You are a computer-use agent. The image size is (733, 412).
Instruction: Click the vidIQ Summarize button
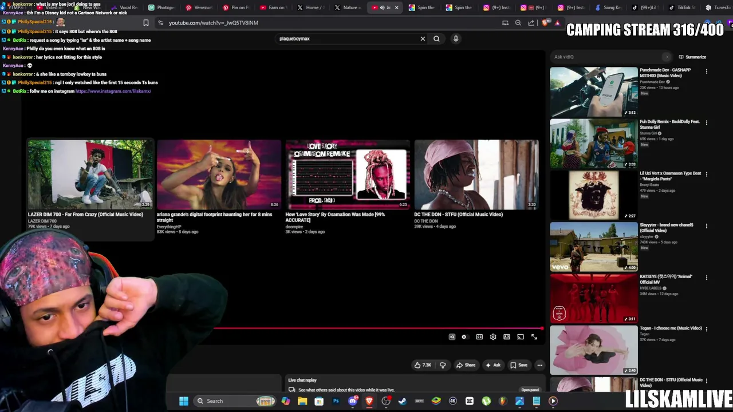click(692, 57)
